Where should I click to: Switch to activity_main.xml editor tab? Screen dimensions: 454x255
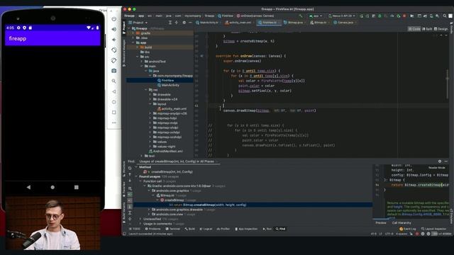coord(240,23)
